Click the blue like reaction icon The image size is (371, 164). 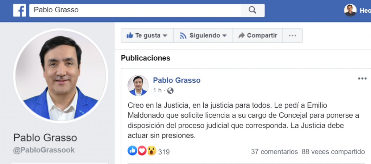click(133, 151)
